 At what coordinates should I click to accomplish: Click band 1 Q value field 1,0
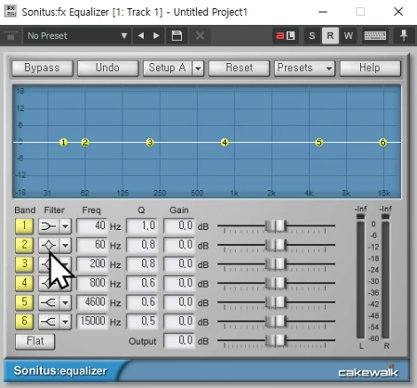pyautogui.click(x=142, y=226)
